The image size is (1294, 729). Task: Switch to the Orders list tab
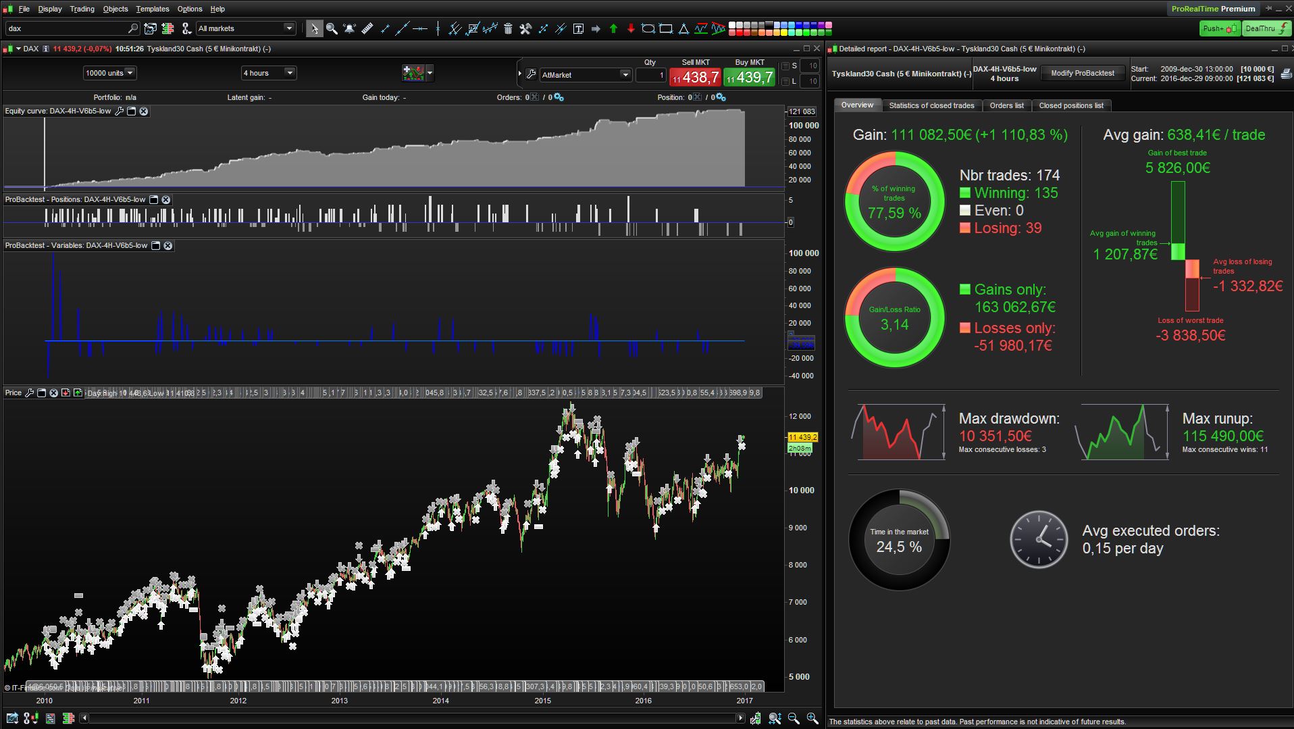[1006, 105]
